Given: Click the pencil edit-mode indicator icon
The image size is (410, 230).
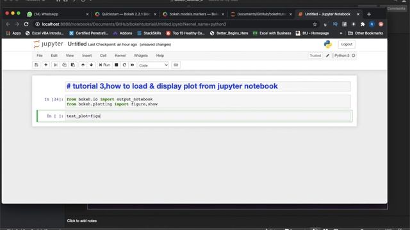Looking at the screenshot, I should (327, 56).
